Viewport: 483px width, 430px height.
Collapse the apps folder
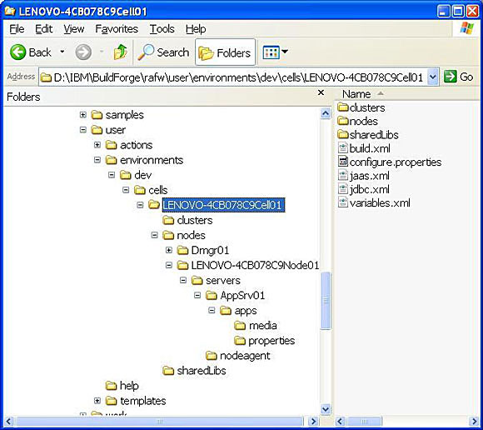[212, 310]
